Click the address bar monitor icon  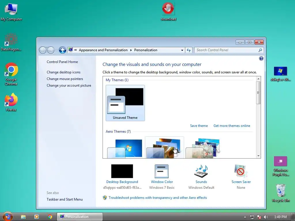click(71, 50)
